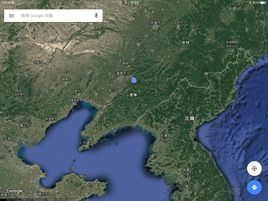Tap the 北韓 country label
268x201 pixels.
coord(190,118)
